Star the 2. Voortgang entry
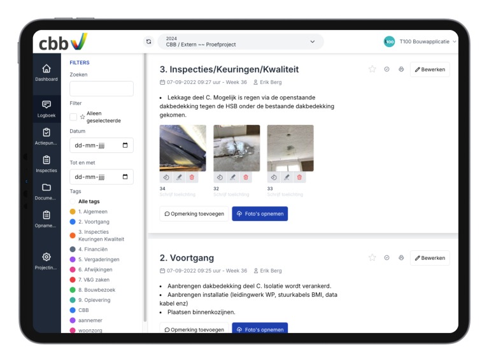Image resolution: width=489 pixels, height=363 pixels. click(372, 257)
